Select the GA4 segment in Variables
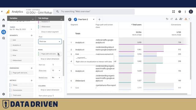The width and height of the screenshot is (196, 110). [x=21, y=40]
